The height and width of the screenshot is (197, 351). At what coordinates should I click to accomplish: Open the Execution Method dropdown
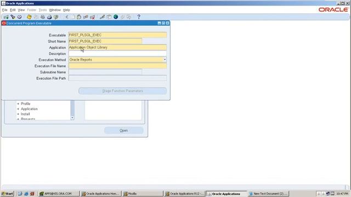coord(165,60)
